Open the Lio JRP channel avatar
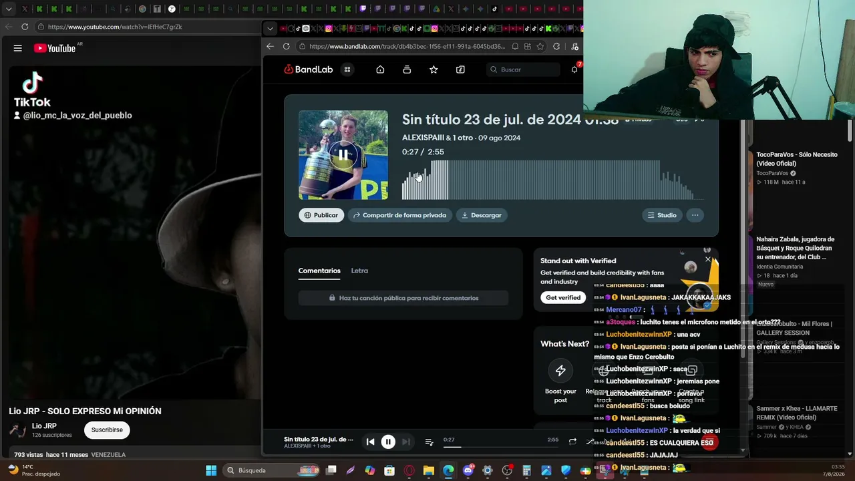 18,430
